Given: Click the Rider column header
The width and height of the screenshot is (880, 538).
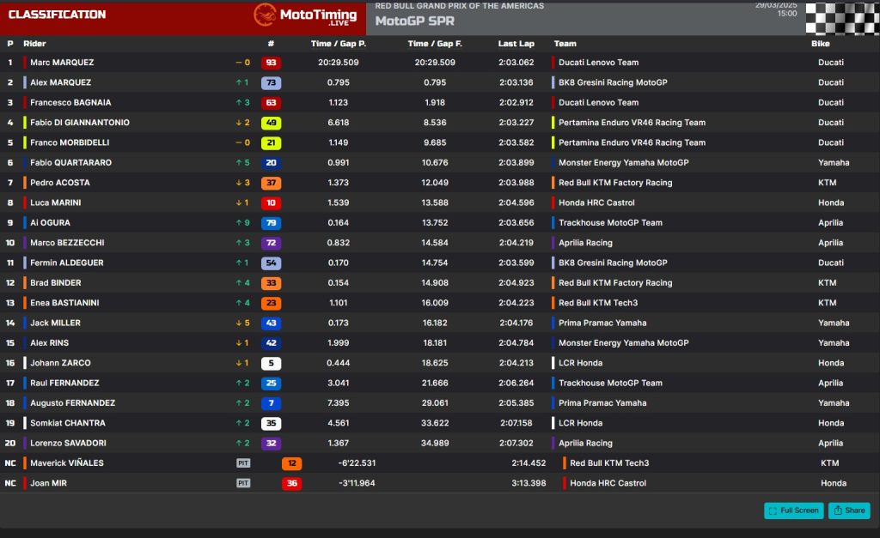Looking at the screenshot, I should click(34, 44).
